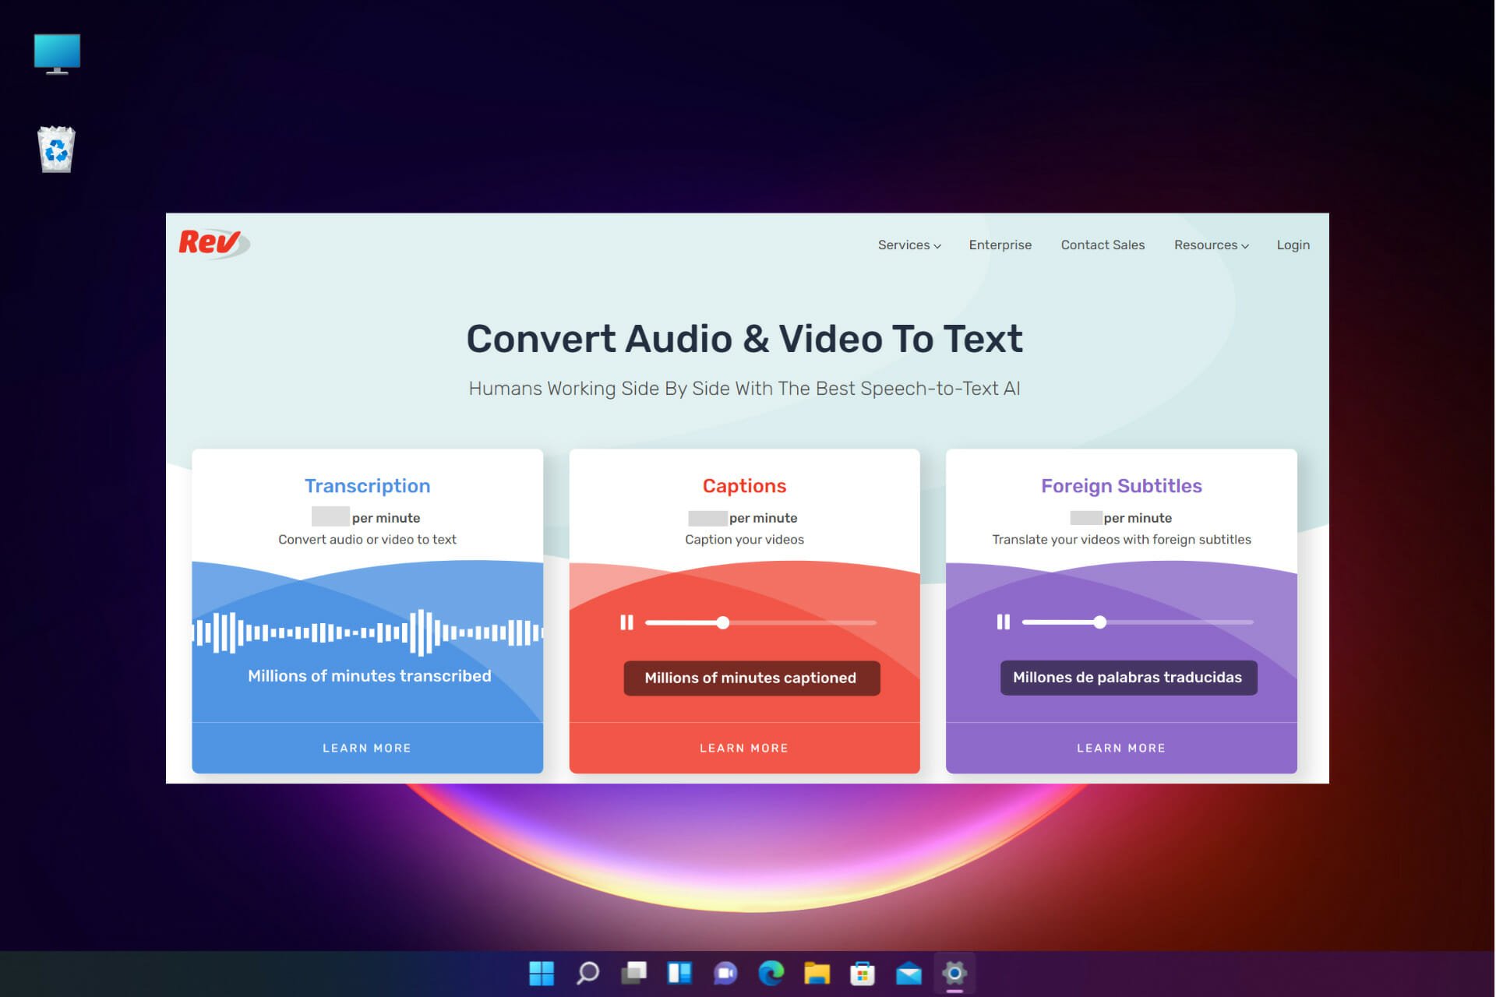Click the Captions card progress slider
This screenshot has width=1496, height=997.
click(761, 622)
